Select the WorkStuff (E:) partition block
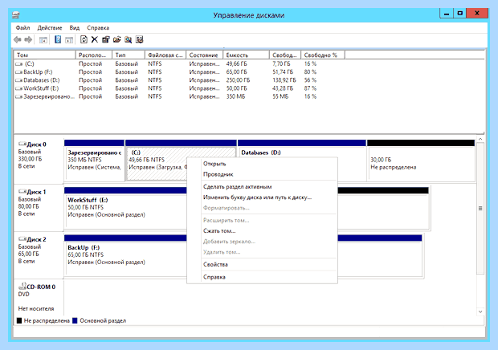This screenshot has width=498, height=350. 125,208
